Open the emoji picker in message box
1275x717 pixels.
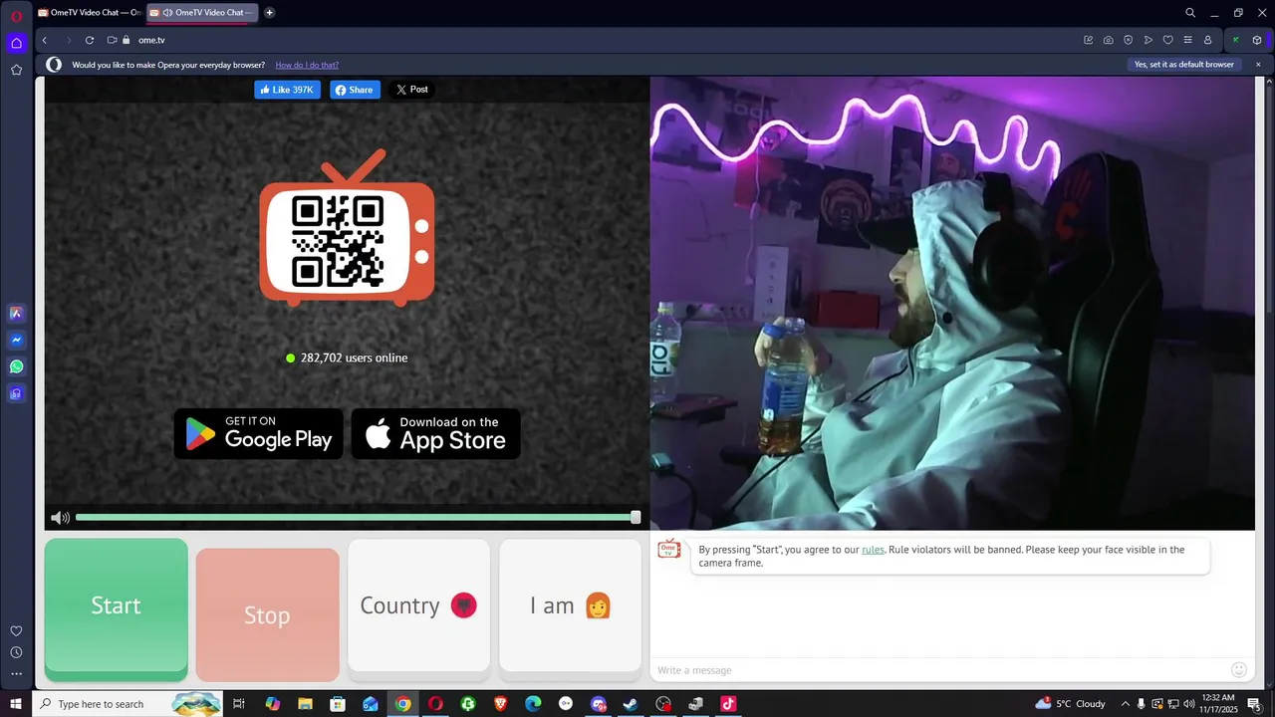(x=1239, y=670)
